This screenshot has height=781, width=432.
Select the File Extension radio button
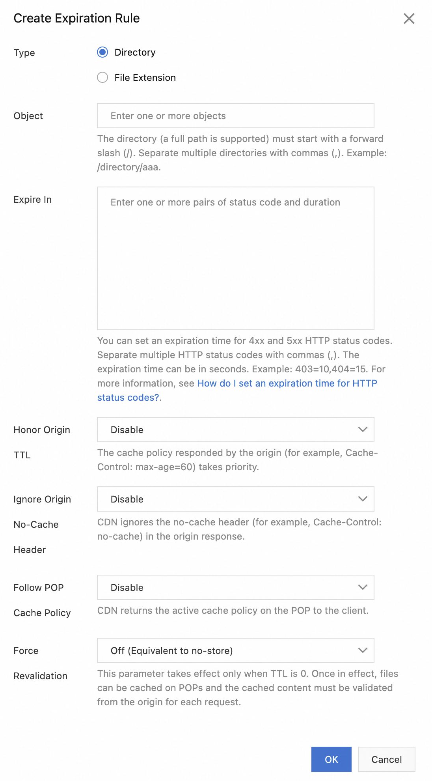pos(102,77)
